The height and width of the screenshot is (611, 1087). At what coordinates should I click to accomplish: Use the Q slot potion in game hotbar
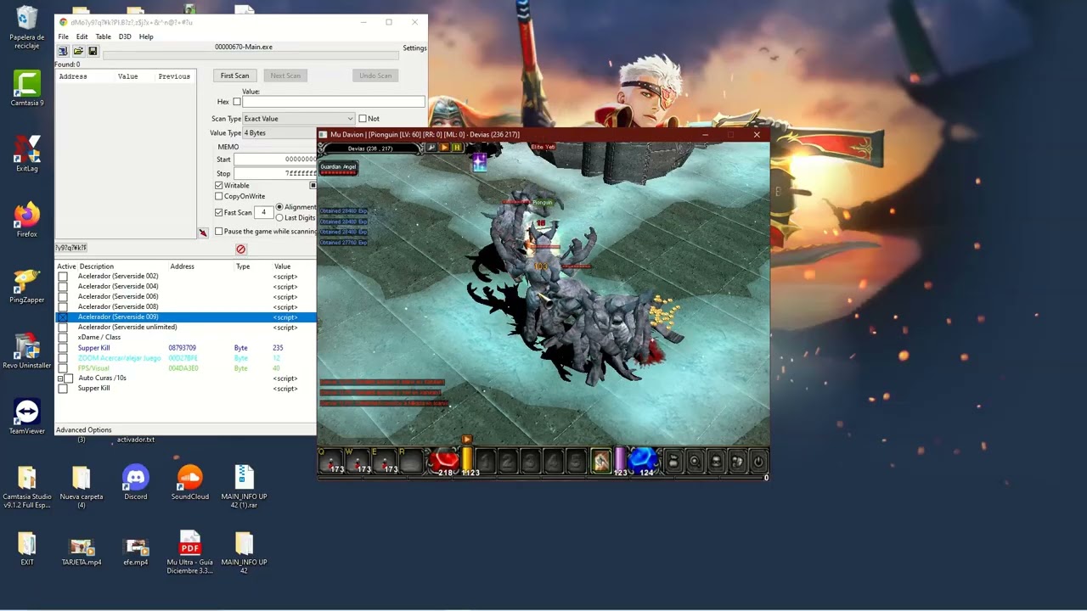click(332, 461)
